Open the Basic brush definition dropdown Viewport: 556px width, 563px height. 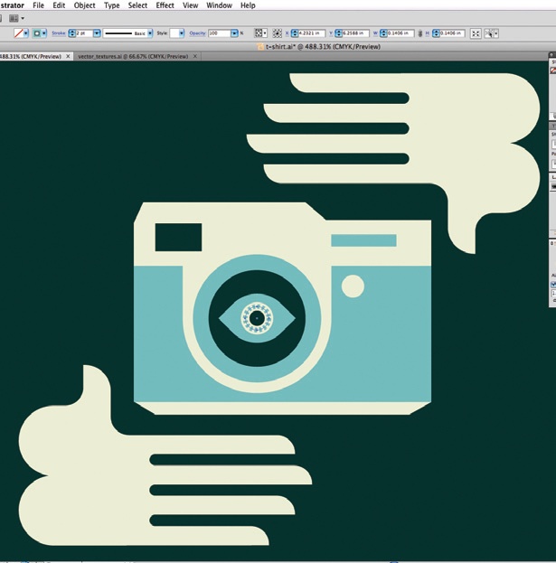(150, 33)
